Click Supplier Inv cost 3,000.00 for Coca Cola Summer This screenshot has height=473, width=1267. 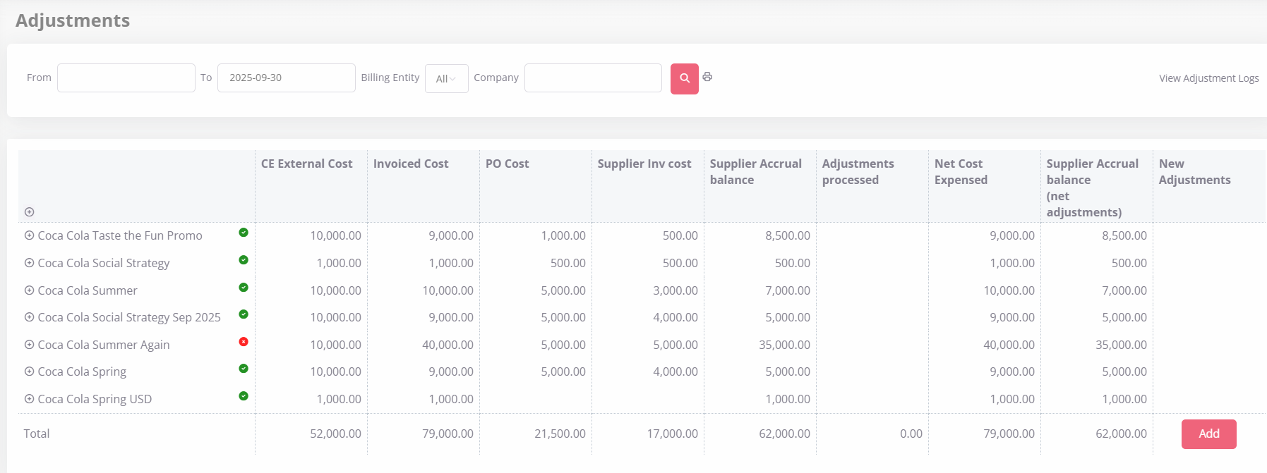click(x=675, y=290)
